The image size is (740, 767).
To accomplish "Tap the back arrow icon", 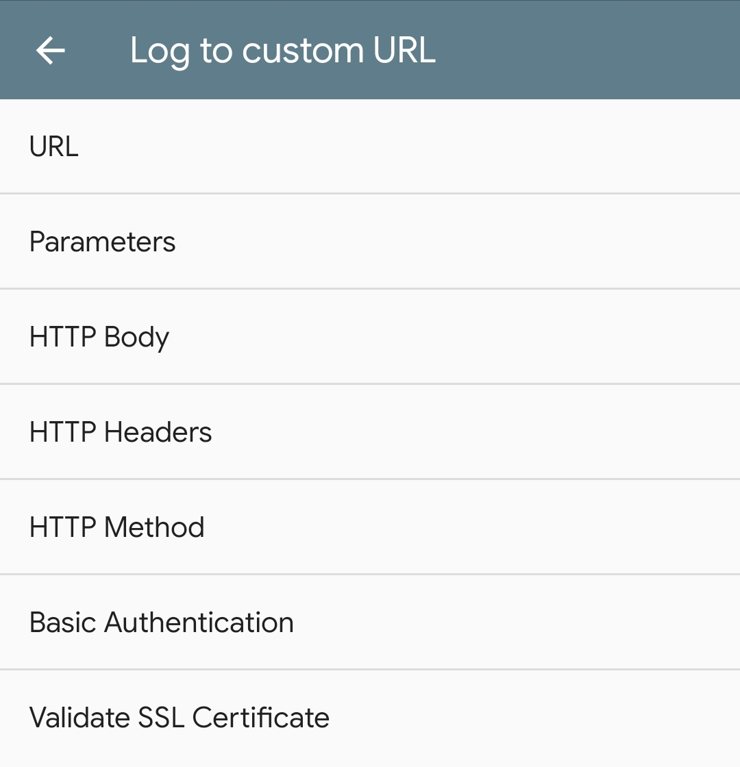I will click(x=50, y=51).
